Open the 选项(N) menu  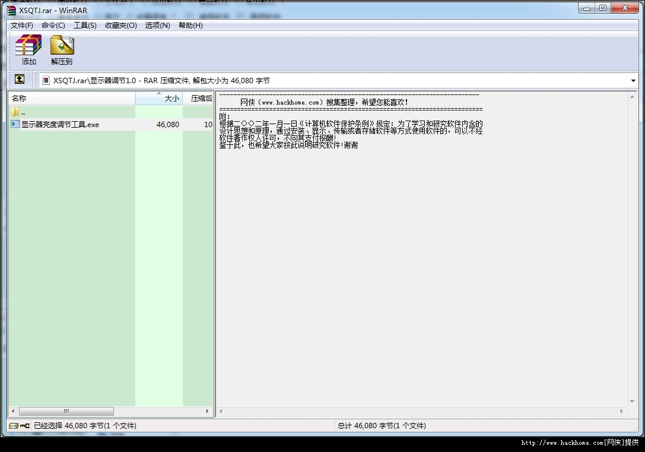[x=158, y=26]
